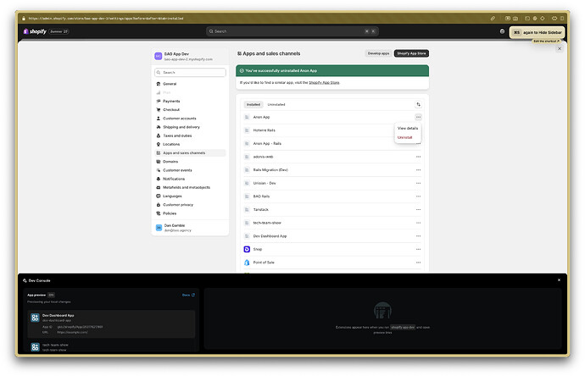Image resolution: width=585 pixels, height=376 pixels.
Task: Open the three-dot menu for tech-team-show row
Action: (418, 223)
